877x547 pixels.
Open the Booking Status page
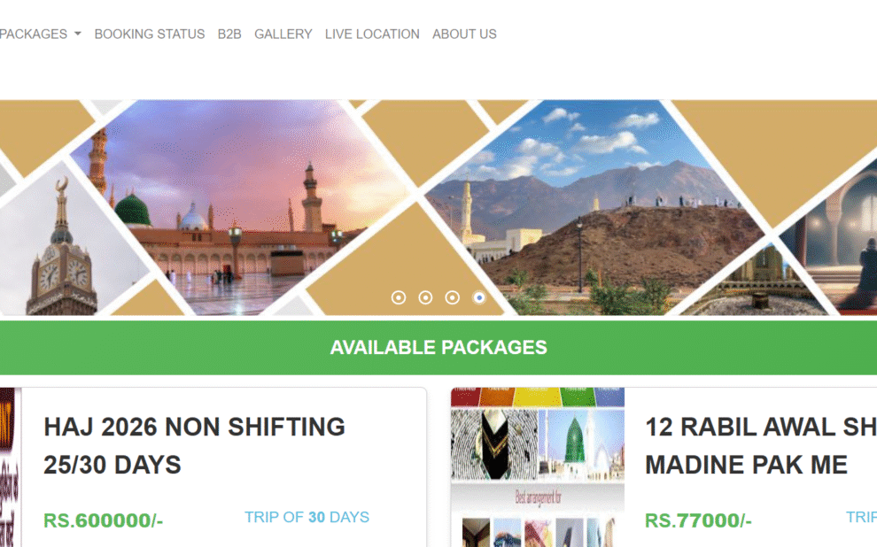point(150,35)
